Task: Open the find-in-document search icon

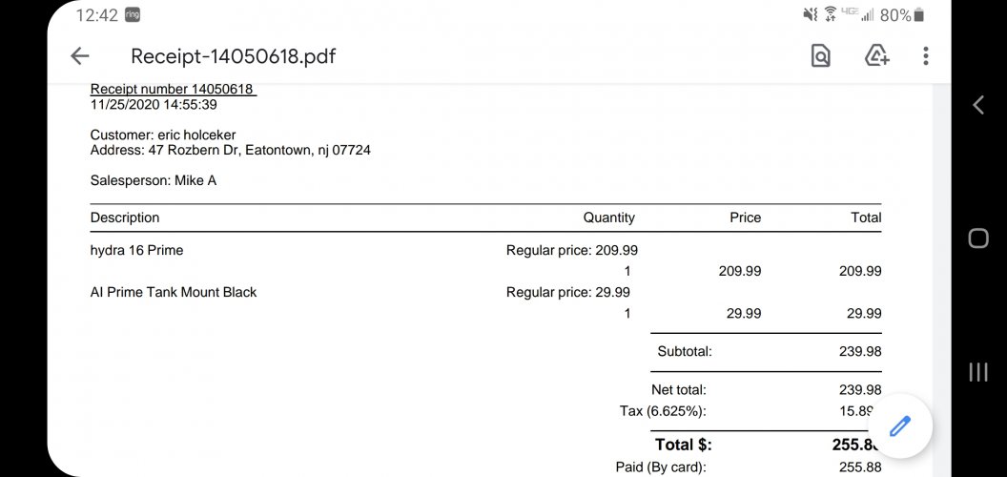Action: pos(820,56)
